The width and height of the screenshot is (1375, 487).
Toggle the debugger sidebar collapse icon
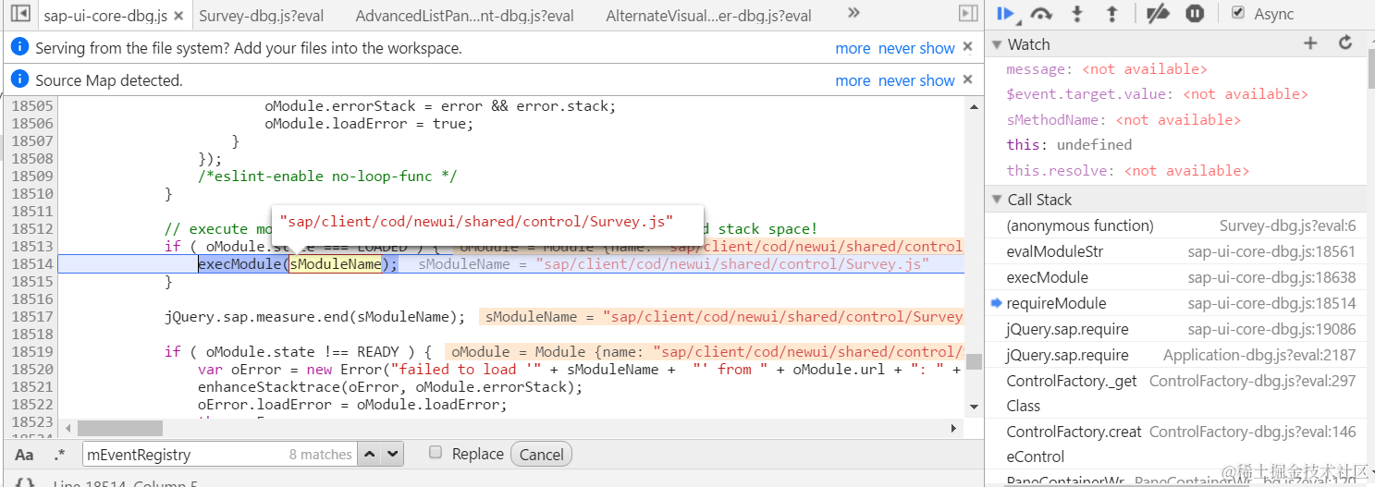[967, 14]
